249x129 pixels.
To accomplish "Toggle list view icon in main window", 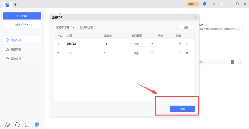I will pyautogui.click(x=233, y=62).
